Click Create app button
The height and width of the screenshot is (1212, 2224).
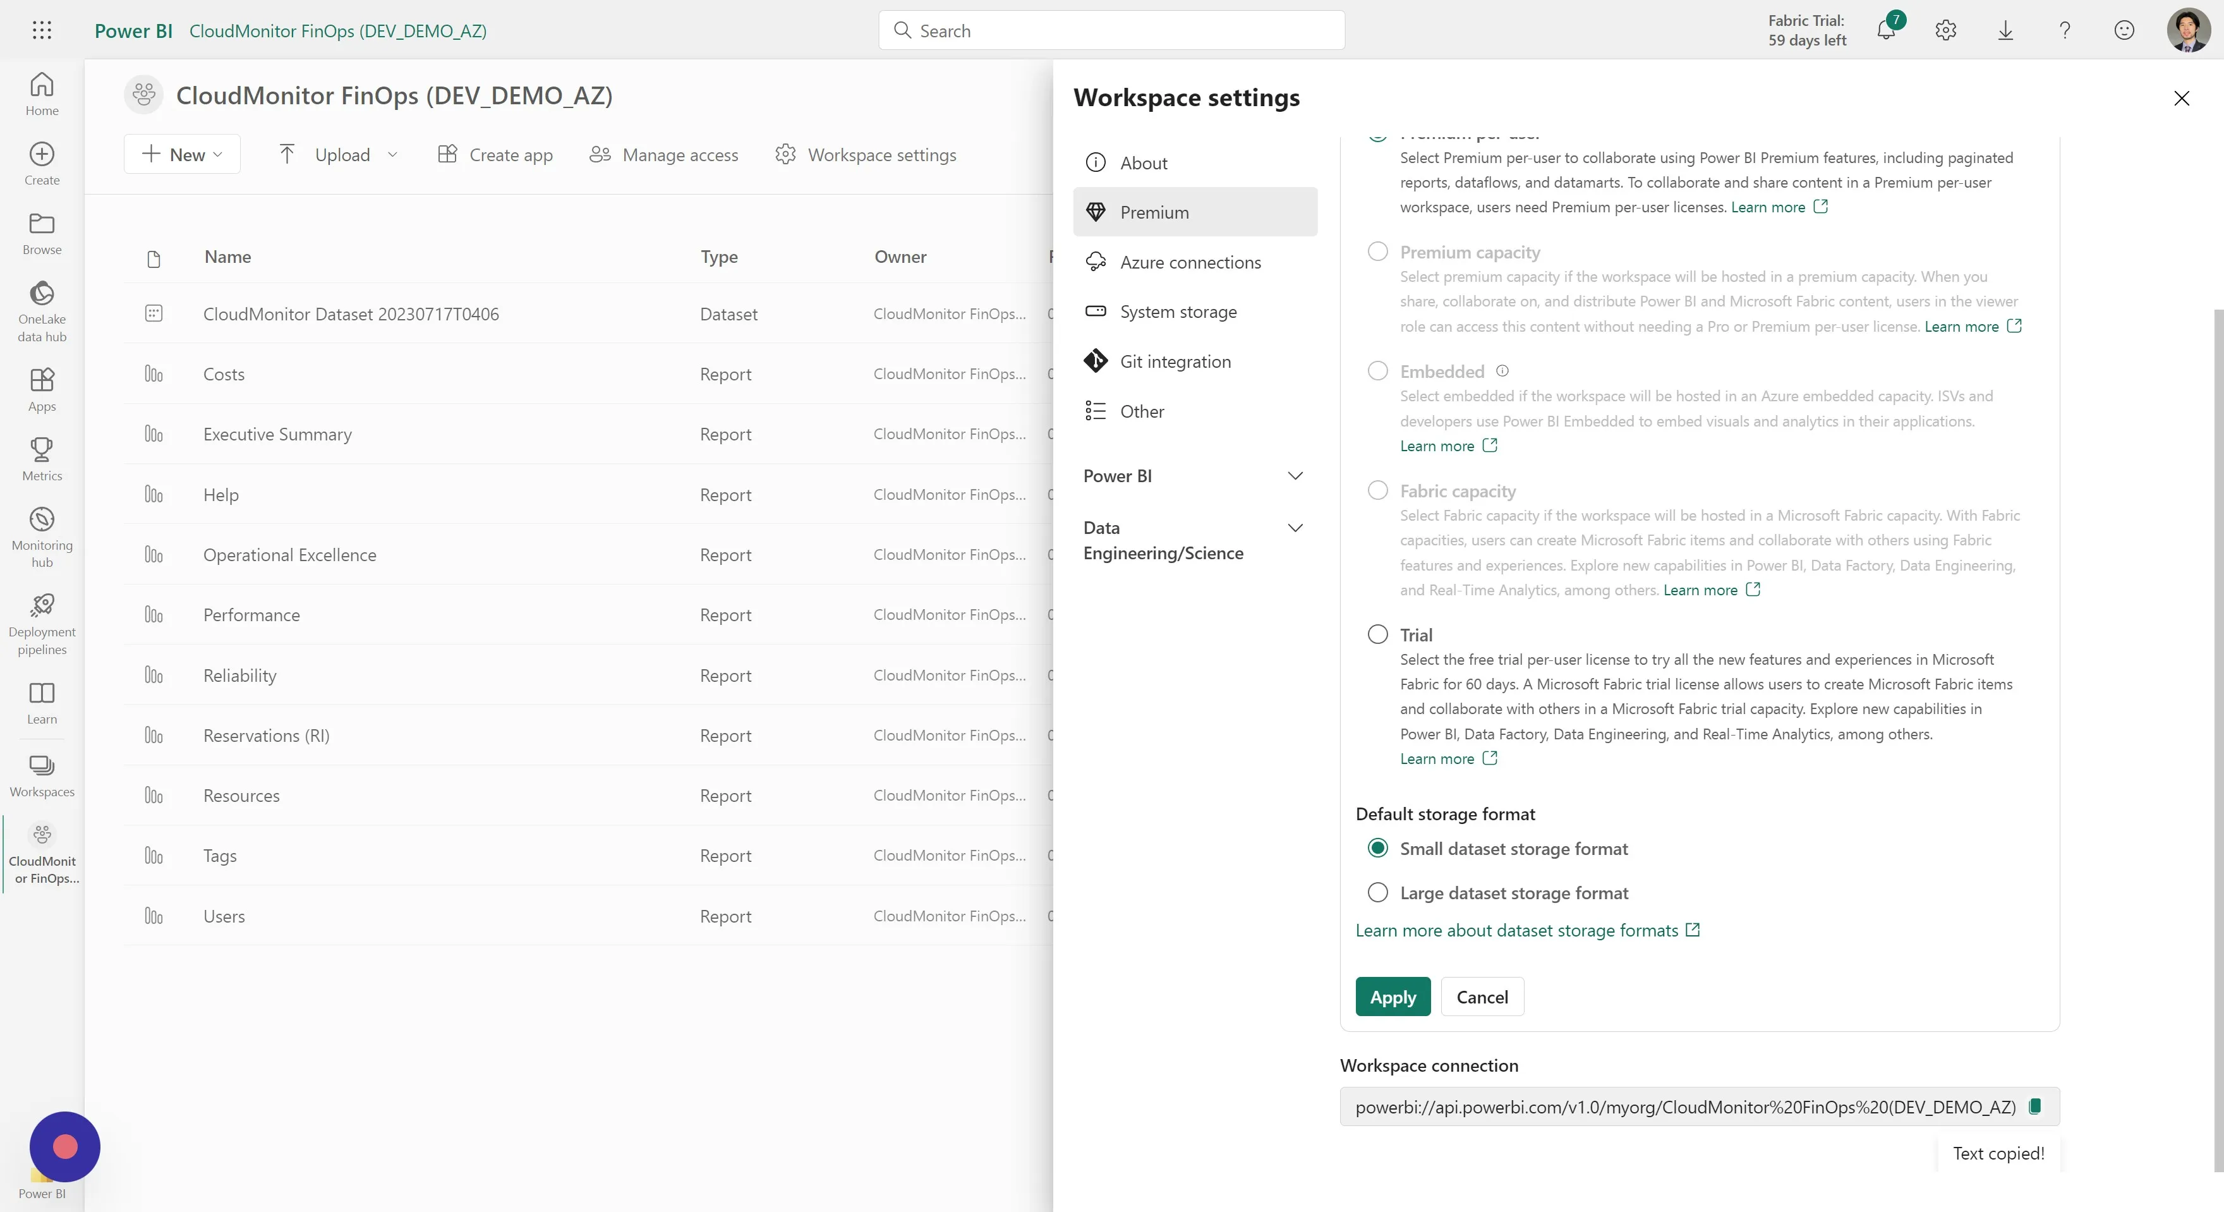495,155
